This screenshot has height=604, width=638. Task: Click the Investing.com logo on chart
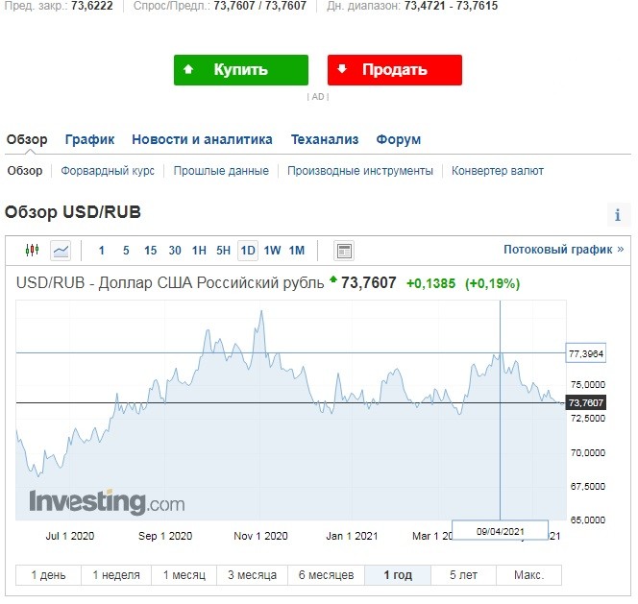(106, 501)
